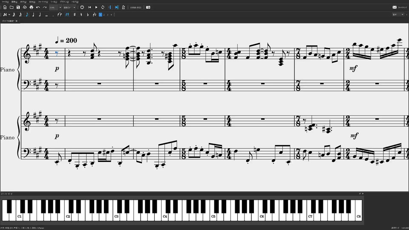The height and width of the screenshot is (230, 409).
Task: Select voice 1
Action: click(100, 14)
